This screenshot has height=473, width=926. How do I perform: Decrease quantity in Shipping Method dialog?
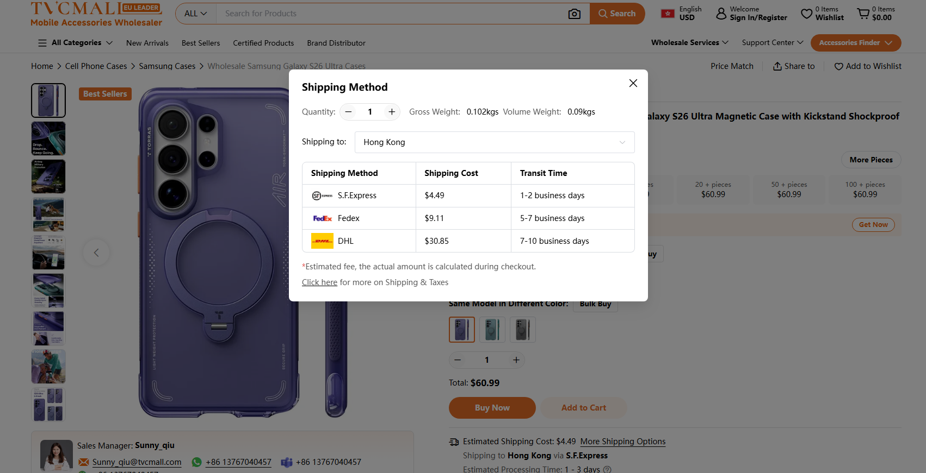pyautogui.click(x=349, y=112)
